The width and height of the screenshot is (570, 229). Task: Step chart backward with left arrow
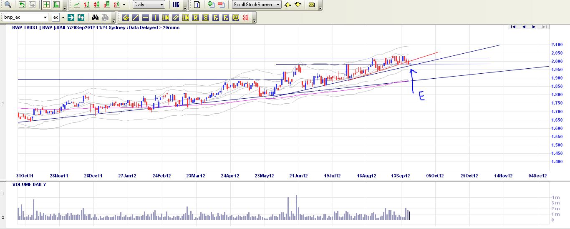523,27
